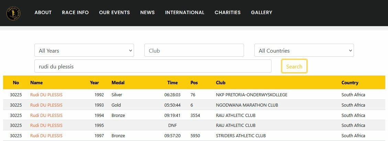Click into the Club text field
Image resolution: width=388 pixels, height=141 pixels.
pyautogui.click(x=194, y=51)
